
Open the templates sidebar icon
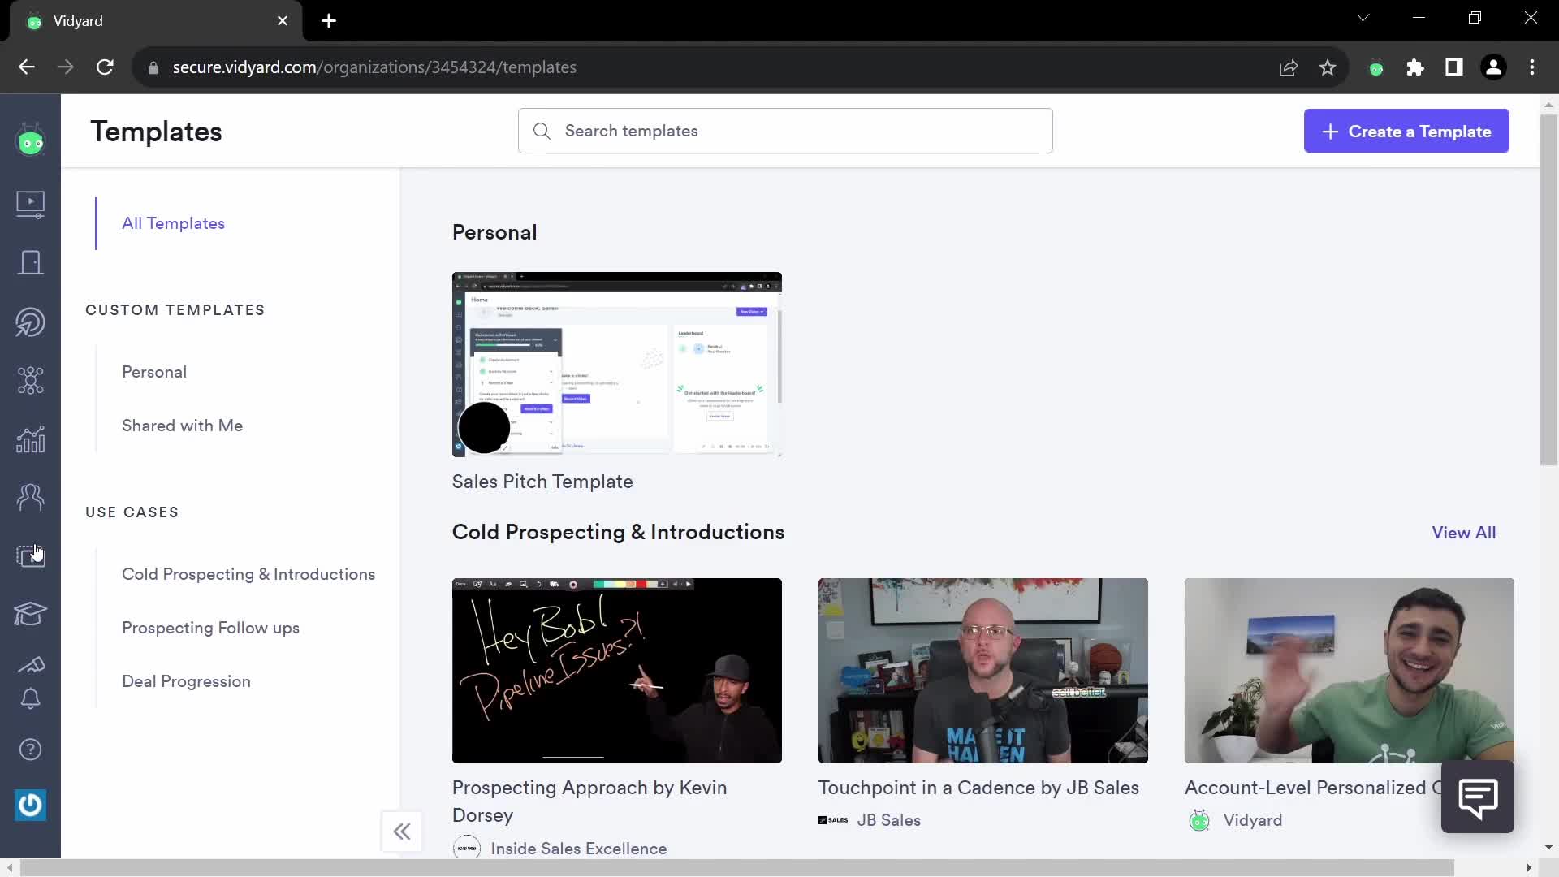tap(31, 555)
